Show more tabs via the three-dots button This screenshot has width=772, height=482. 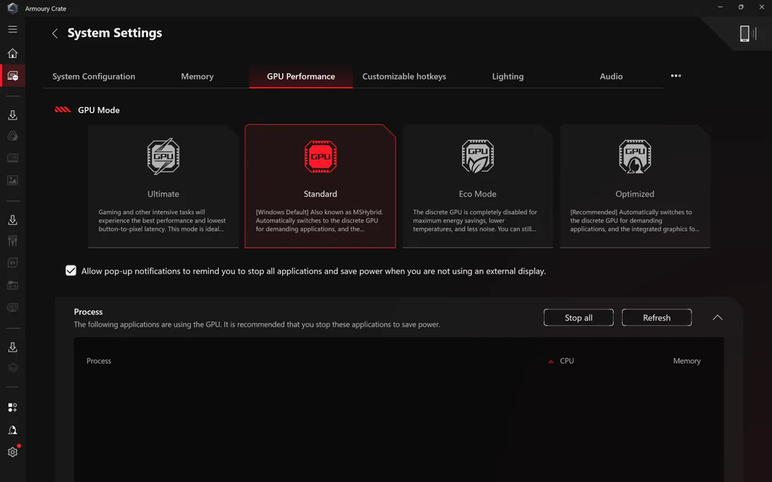point(676,76)
